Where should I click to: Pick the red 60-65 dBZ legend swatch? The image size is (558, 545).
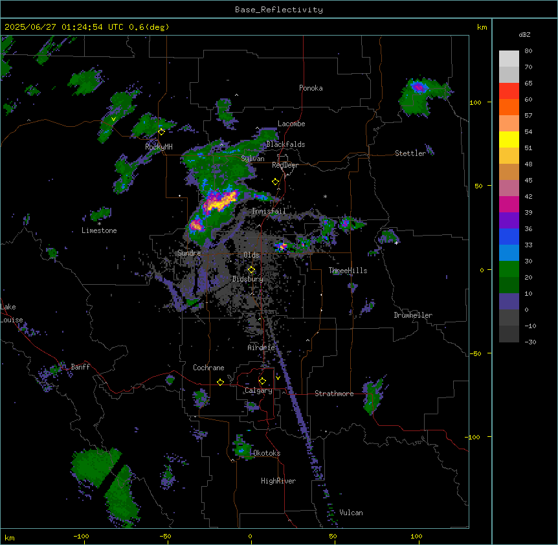(509, 91)
